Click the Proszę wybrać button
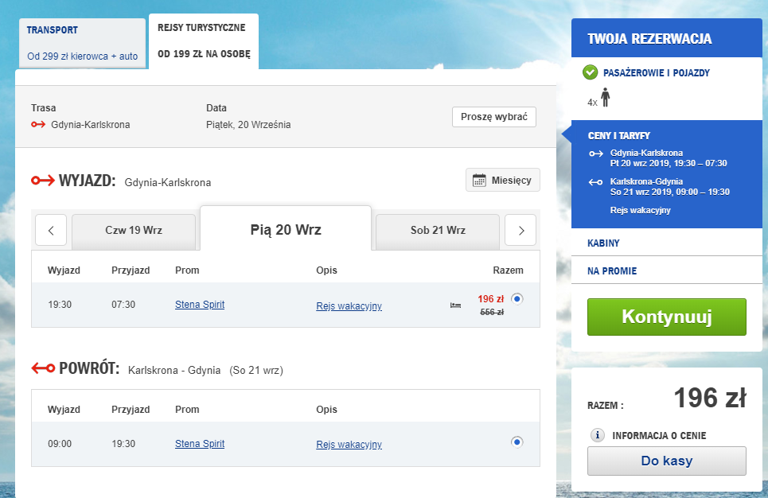 (x=493, y=117)
